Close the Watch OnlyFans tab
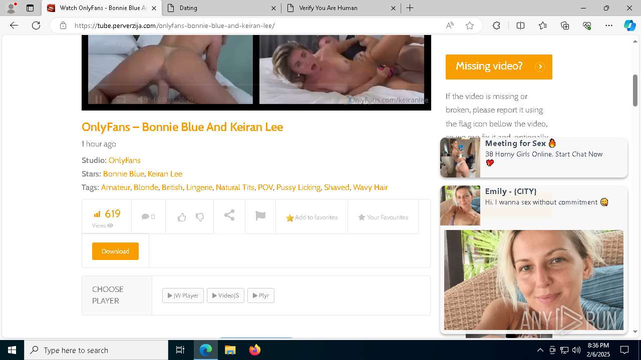This screenshot has height=360, width=641. tap(154, 8)
